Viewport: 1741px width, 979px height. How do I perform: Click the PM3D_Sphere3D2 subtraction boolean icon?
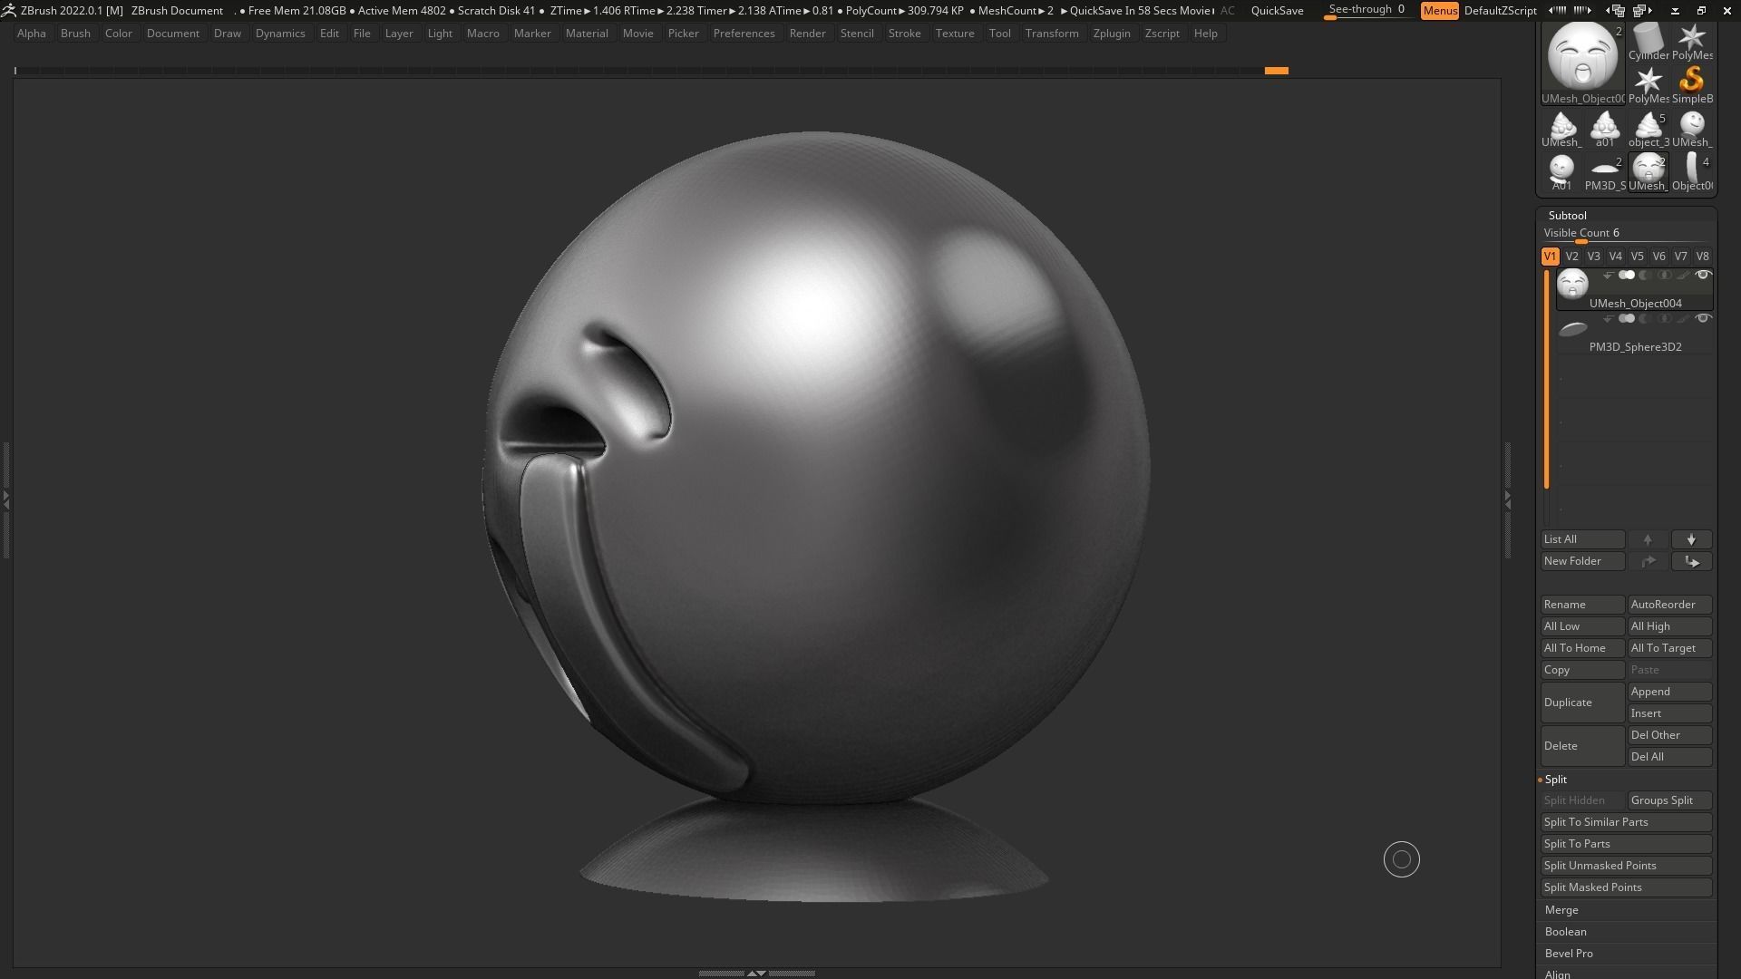[1645, 319]
